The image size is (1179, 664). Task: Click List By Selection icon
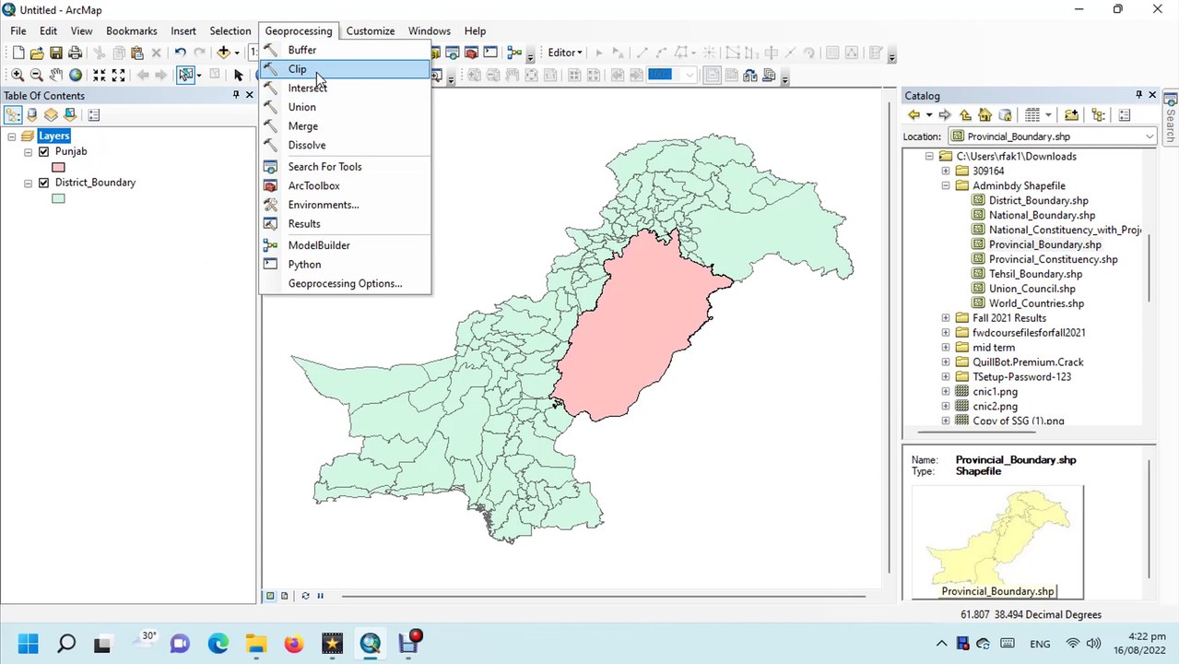pyautogui.click(x=69, y=115)
